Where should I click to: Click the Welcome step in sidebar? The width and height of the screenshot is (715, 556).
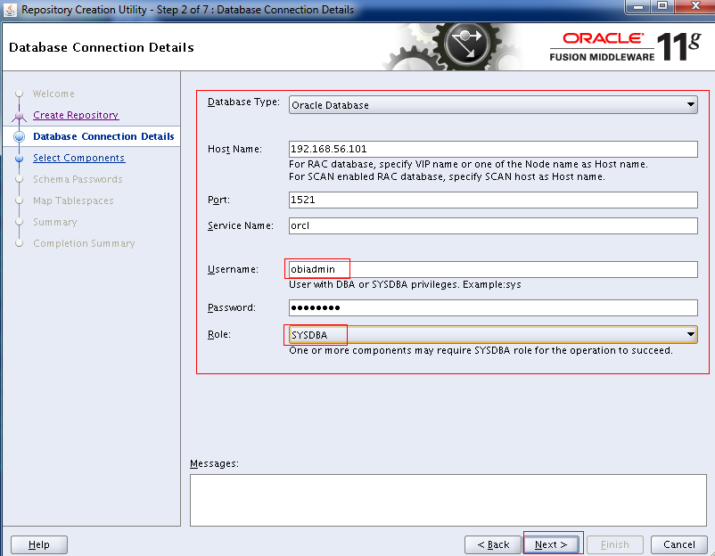[x=53, y=94]
